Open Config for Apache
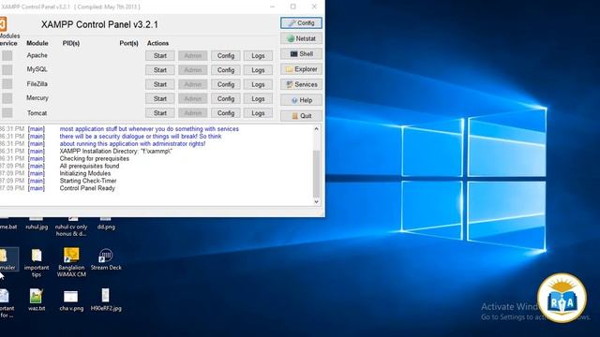This screenshot has height=337, width=600. (x=226, y=56)
